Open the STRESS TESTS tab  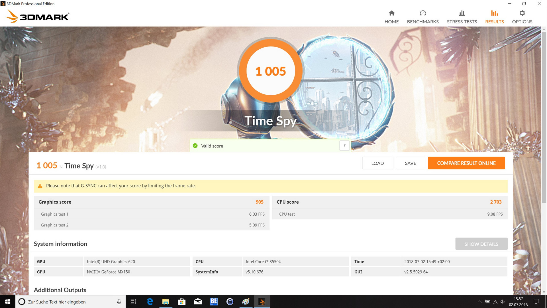(x=462, y=17)
